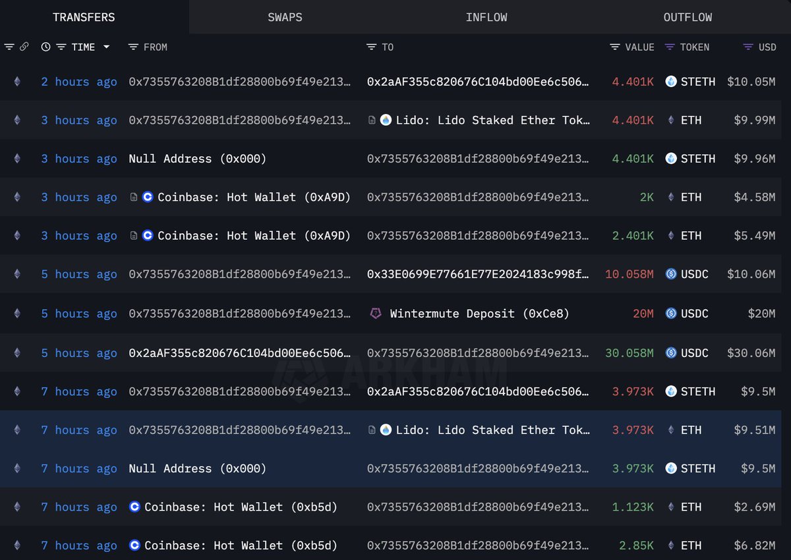Open '7 hours ago' link on the $6.82M row
Viewport: 791px width, 560px height.
(x=79, y=546)
